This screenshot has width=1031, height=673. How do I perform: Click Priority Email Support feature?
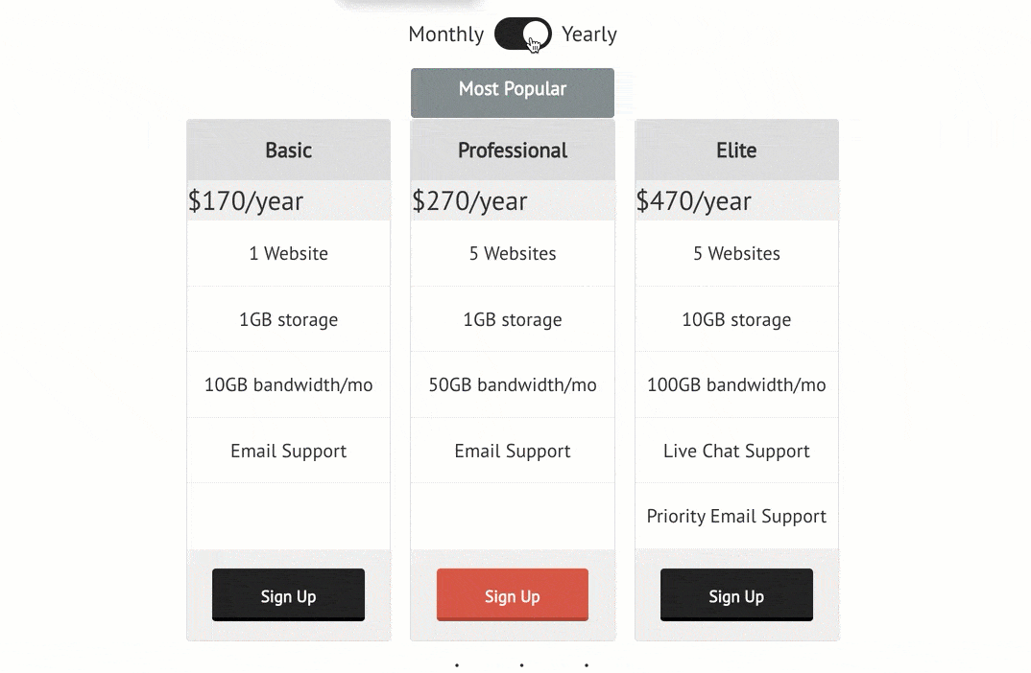736,516
